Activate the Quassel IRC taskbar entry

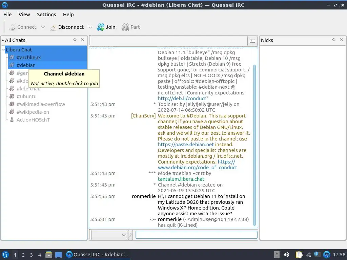pyautogui.click(x=97, y=255)
